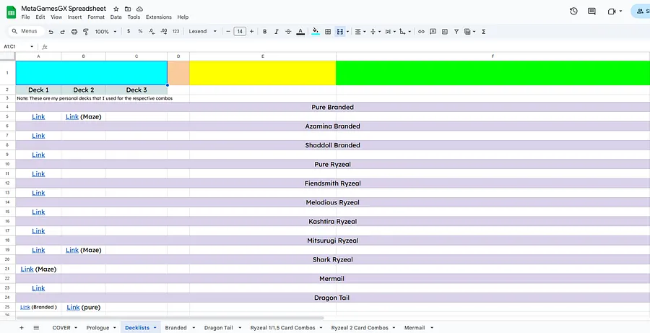The height and width of the screenshot is (333, 650).
Task: Undo the last action
Action: pyautogui.click(x=51, y=32)
